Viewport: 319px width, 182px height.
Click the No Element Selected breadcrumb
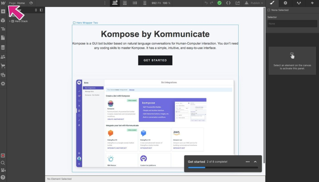coord(60,179)
